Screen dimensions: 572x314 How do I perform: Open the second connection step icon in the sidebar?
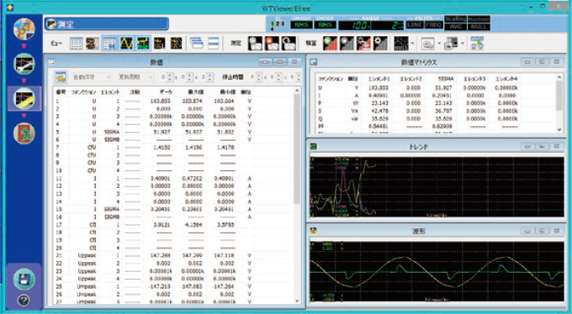[x=24, y=63]
